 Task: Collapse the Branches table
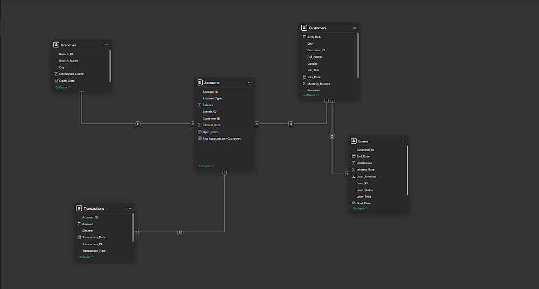click(x=63, y=87)
